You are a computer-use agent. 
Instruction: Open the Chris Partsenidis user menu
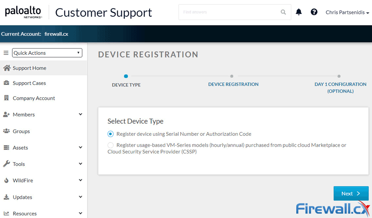pos(347,12)
